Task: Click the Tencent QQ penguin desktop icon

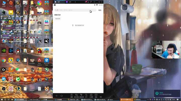Action: coord(18,51)
